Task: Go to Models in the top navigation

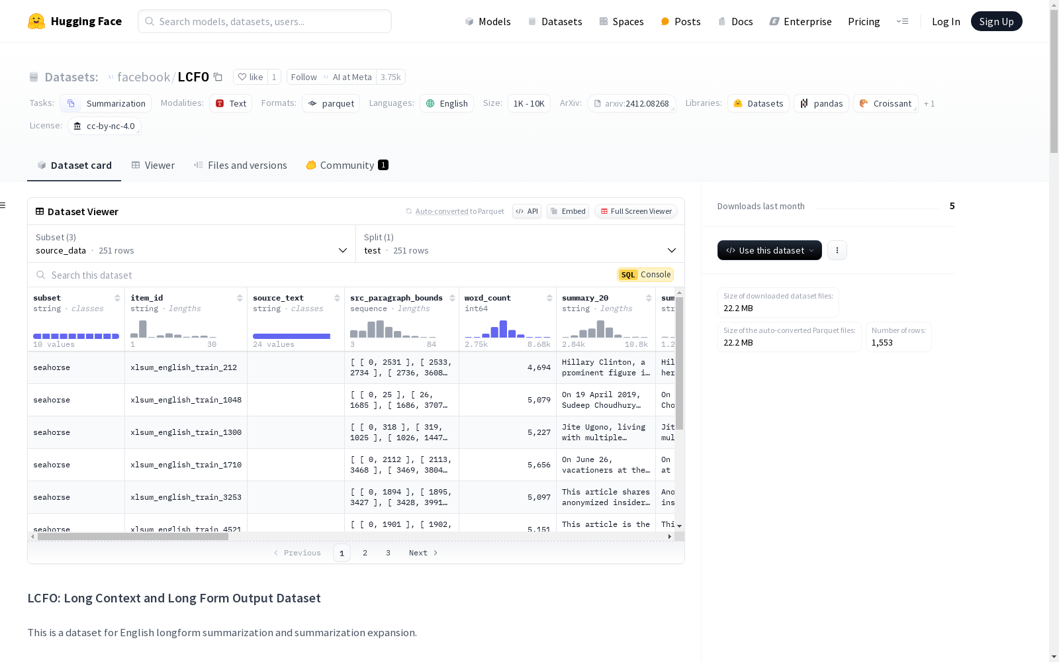Action: click(488, 21)
